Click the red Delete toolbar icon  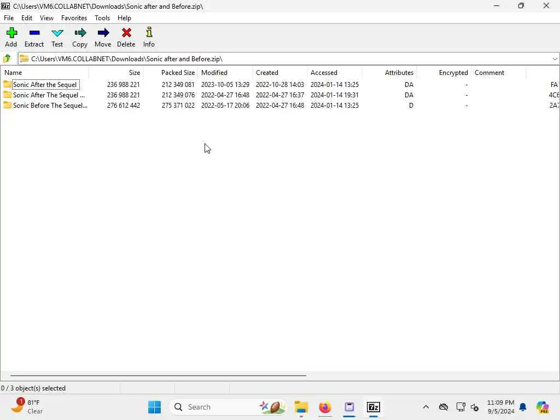(126, 33)
